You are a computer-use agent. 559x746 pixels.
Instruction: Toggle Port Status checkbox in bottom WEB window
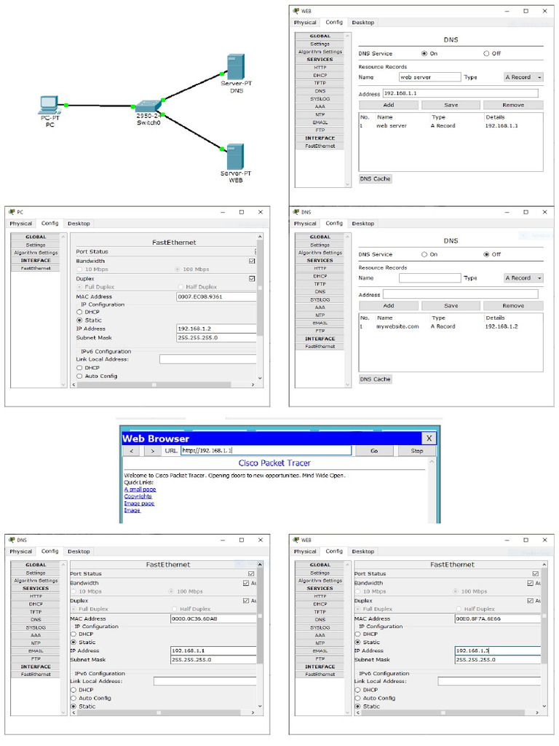coord(535,574)
